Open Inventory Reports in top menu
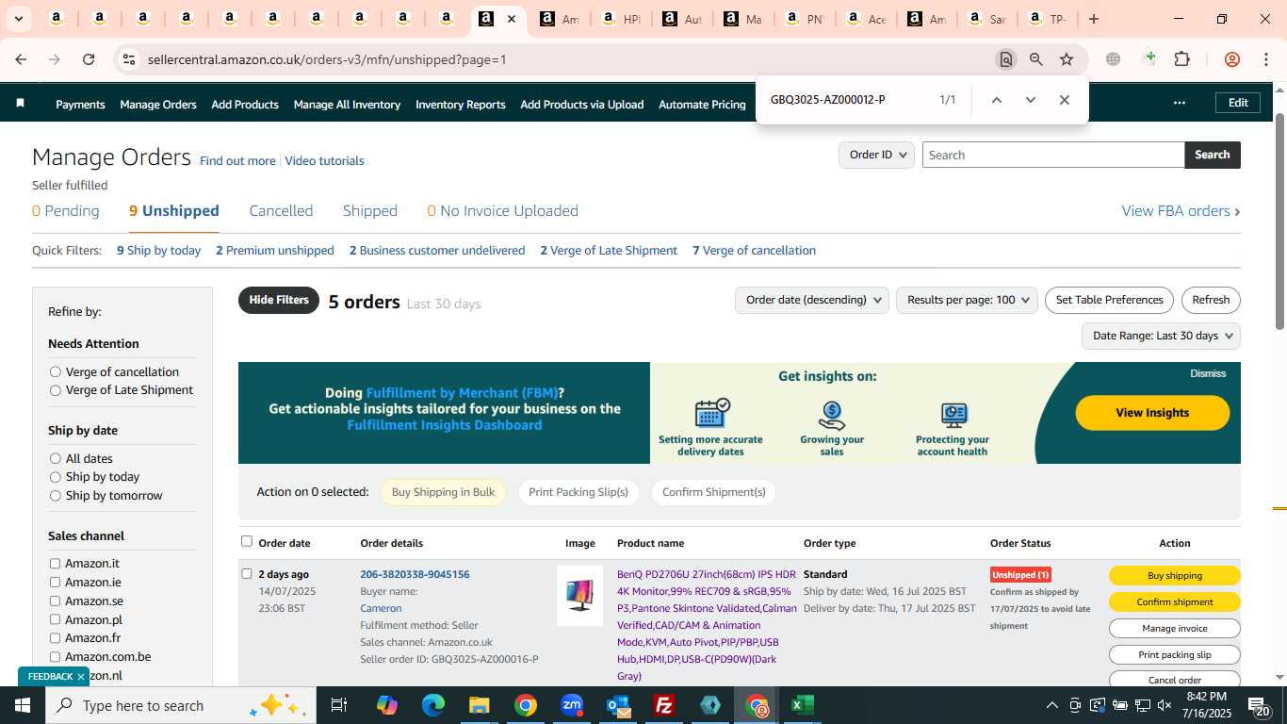1287x724 pixels. (461, 105)
